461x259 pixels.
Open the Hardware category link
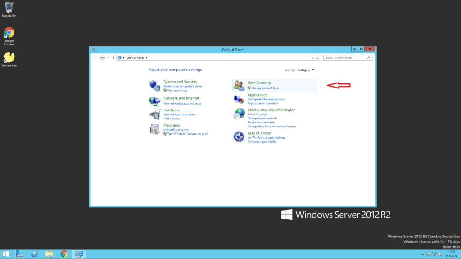click(172, 110)
